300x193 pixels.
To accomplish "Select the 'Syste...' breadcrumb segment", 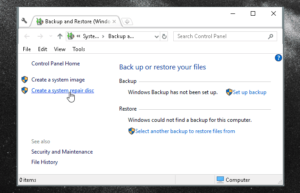I will (x=91, y=36).
